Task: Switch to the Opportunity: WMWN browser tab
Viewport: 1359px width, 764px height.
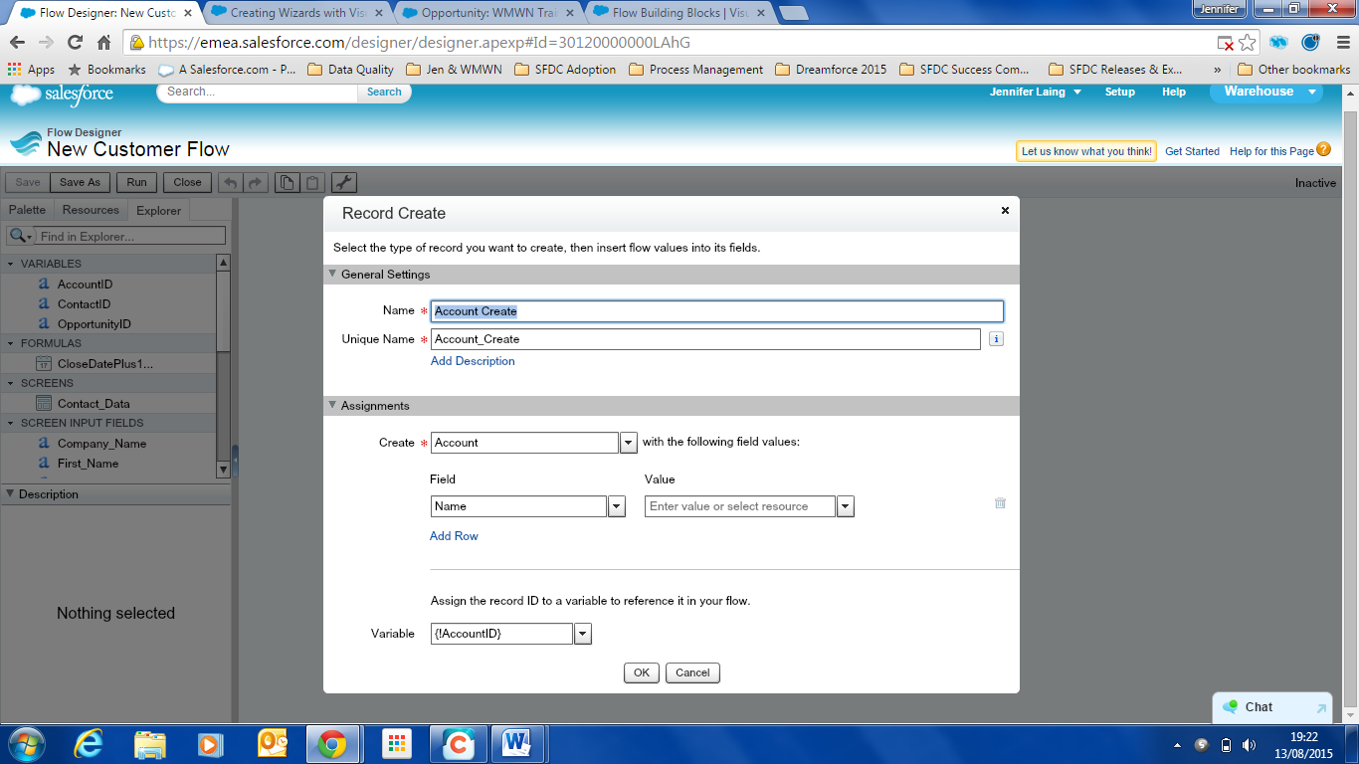Action: [487, 13]
